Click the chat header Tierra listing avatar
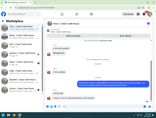This screenshot has height=118, width=156. pyautogui.click(x=50, y=23)
